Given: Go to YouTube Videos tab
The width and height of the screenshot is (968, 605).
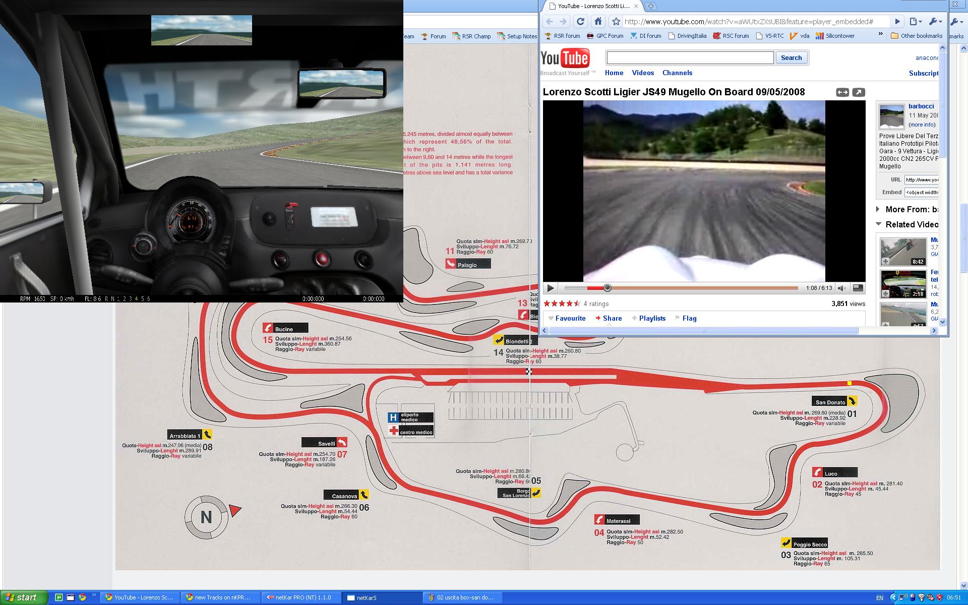Looking at the screenshot, I should click(x=643, y=73).
